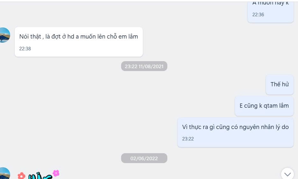
Task: Click the 23:22 11/08/2021 date separator
Action: tap(144, 66)
